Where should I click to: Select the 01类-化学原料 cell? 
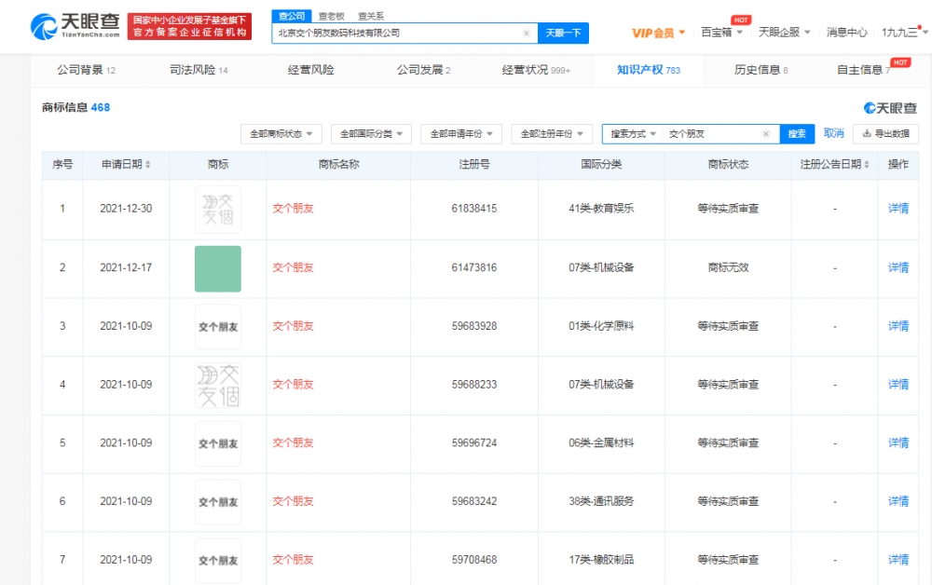(x=601, y=326)
